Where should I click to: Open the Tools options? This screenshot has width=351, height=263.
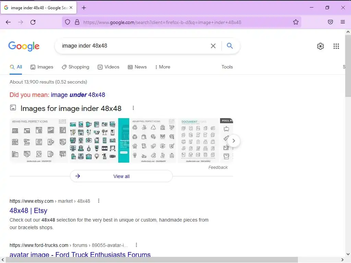click(x=227, y=67)
